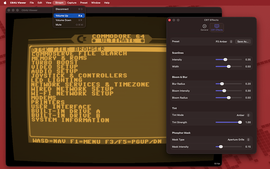Choose Mute in the Stream menu

coord(69,25)
